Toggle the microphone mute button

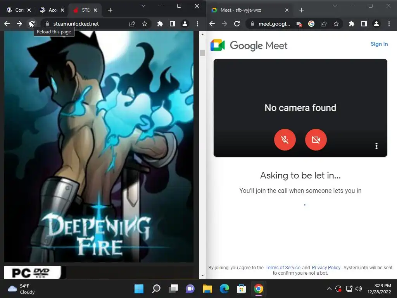pyautogui.click(x=285, y=140)
